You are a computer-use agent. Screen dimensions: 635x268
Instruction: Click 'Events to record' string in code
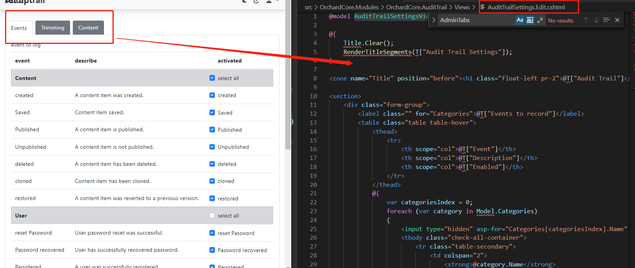tap(519, 113)
